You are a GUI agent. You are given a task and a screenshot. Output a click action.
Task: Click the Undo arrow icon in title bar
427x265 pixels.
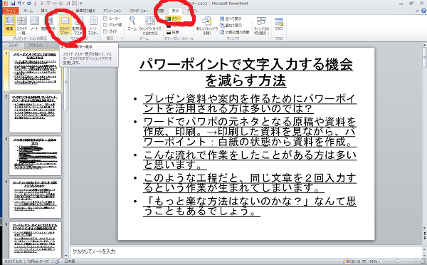(19, 4)
